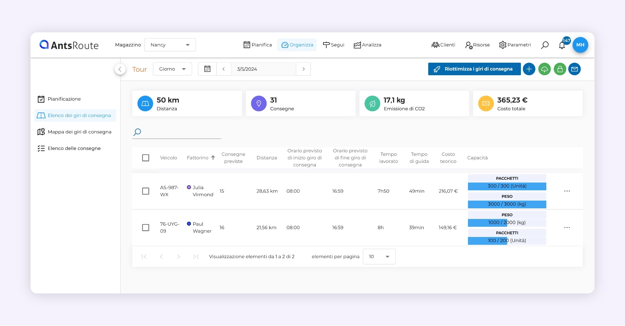Click the Pacchetti 300/300 capacity bar

click(507, 186)
